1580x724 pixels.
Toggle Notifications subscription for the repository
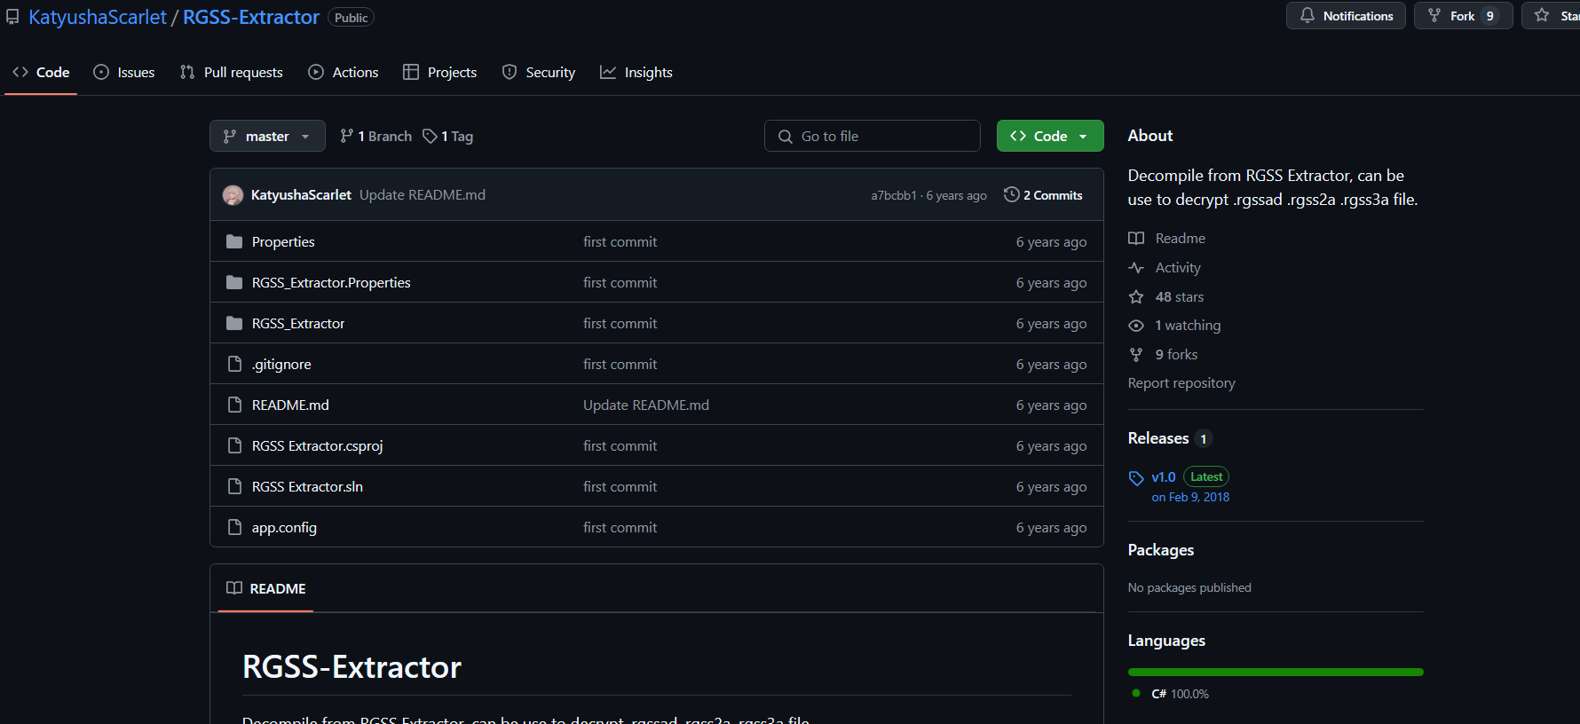click(x=1346, y=16)
